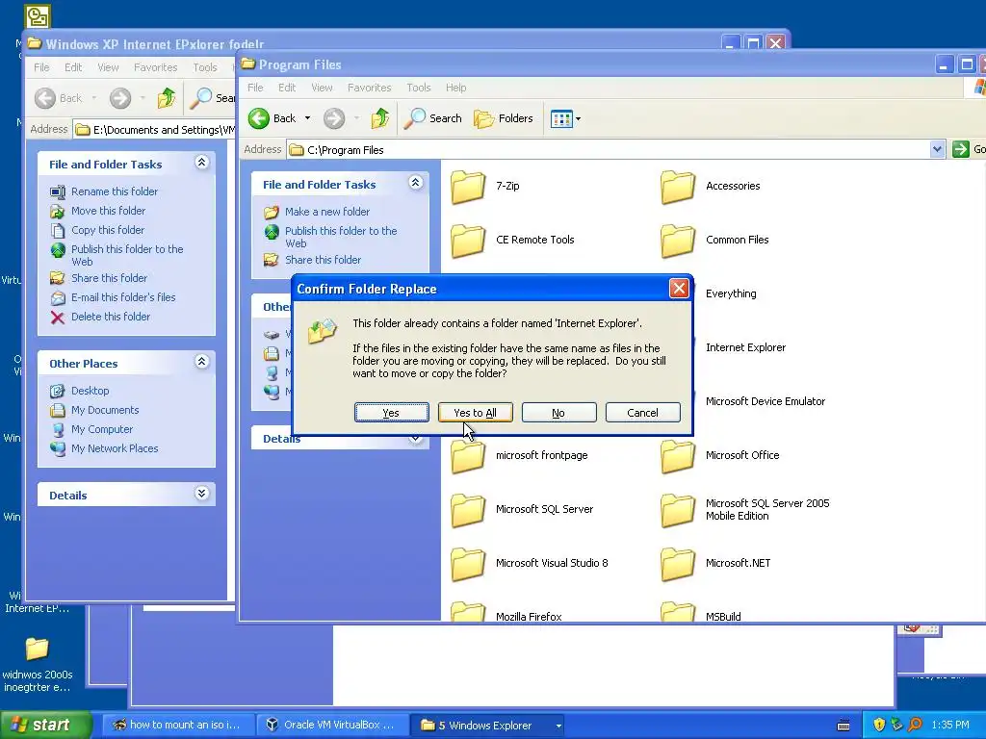This screenshot has width=986, height=739.
Task: Cancel the folder replace dialog
Action: (x=642, y=413)
